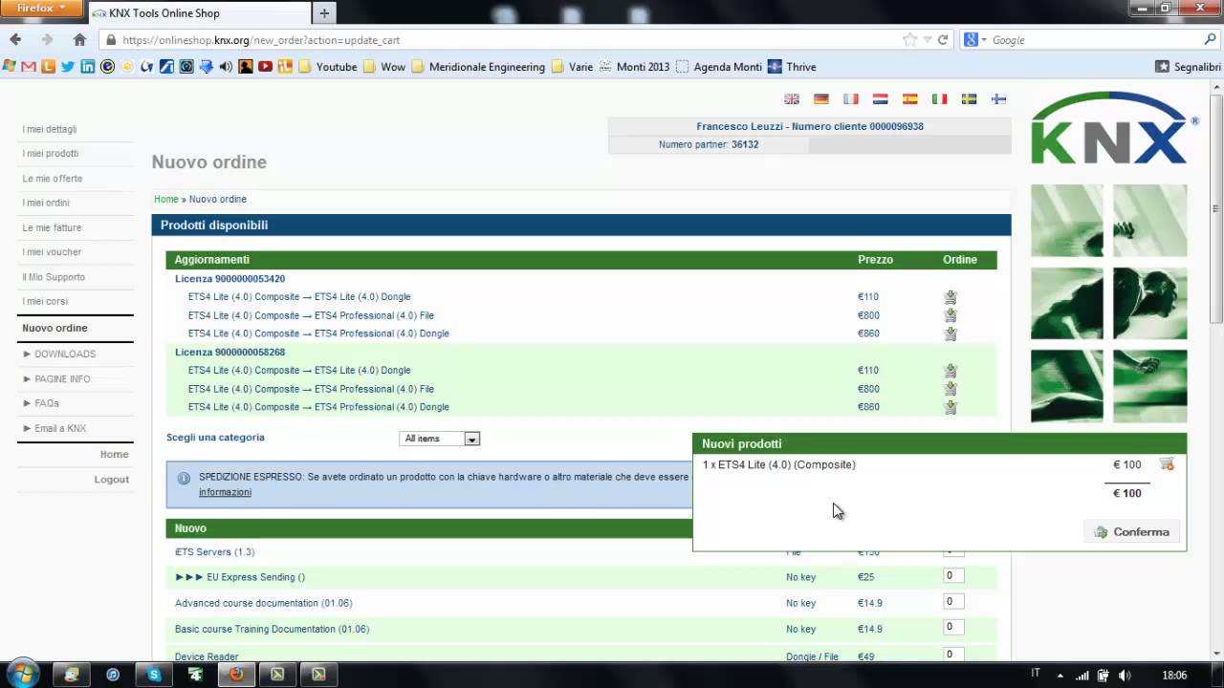Open Le mie offerte in sidebar
Image resolution: width=1224 pixels, height=688 pixels.
coord(53,179)
